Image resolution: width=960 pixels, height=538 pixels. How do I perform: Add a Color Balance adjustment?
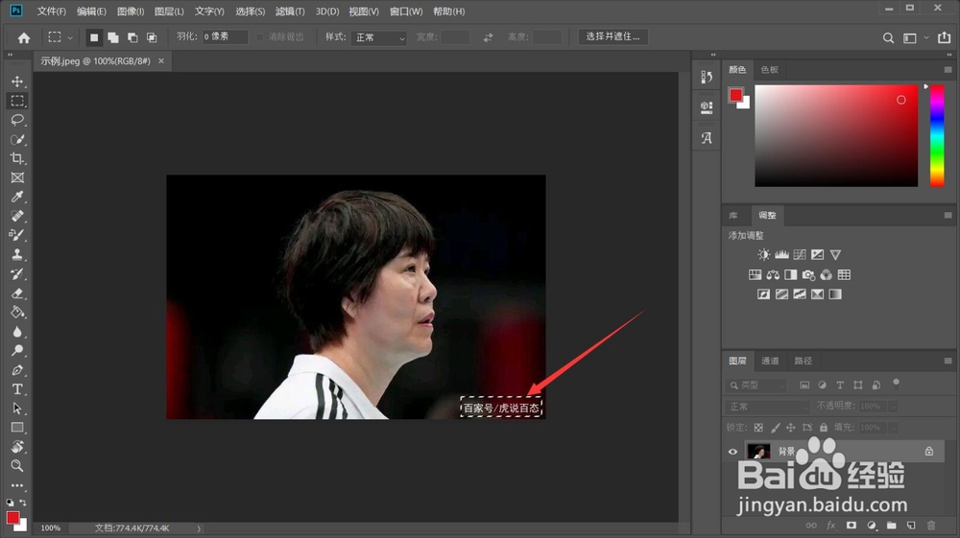click(x=773, y=275)
